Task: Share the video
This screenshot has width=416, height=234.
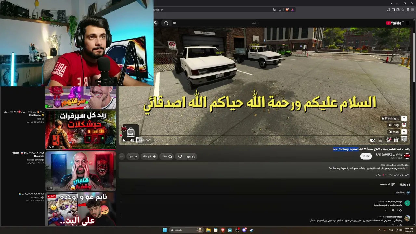Action: click(166, 156)
